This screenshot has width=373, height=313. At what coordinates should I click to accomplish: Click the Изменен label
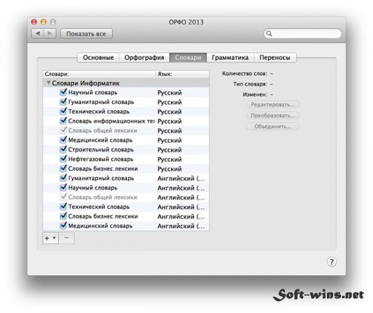coord(255,94)
